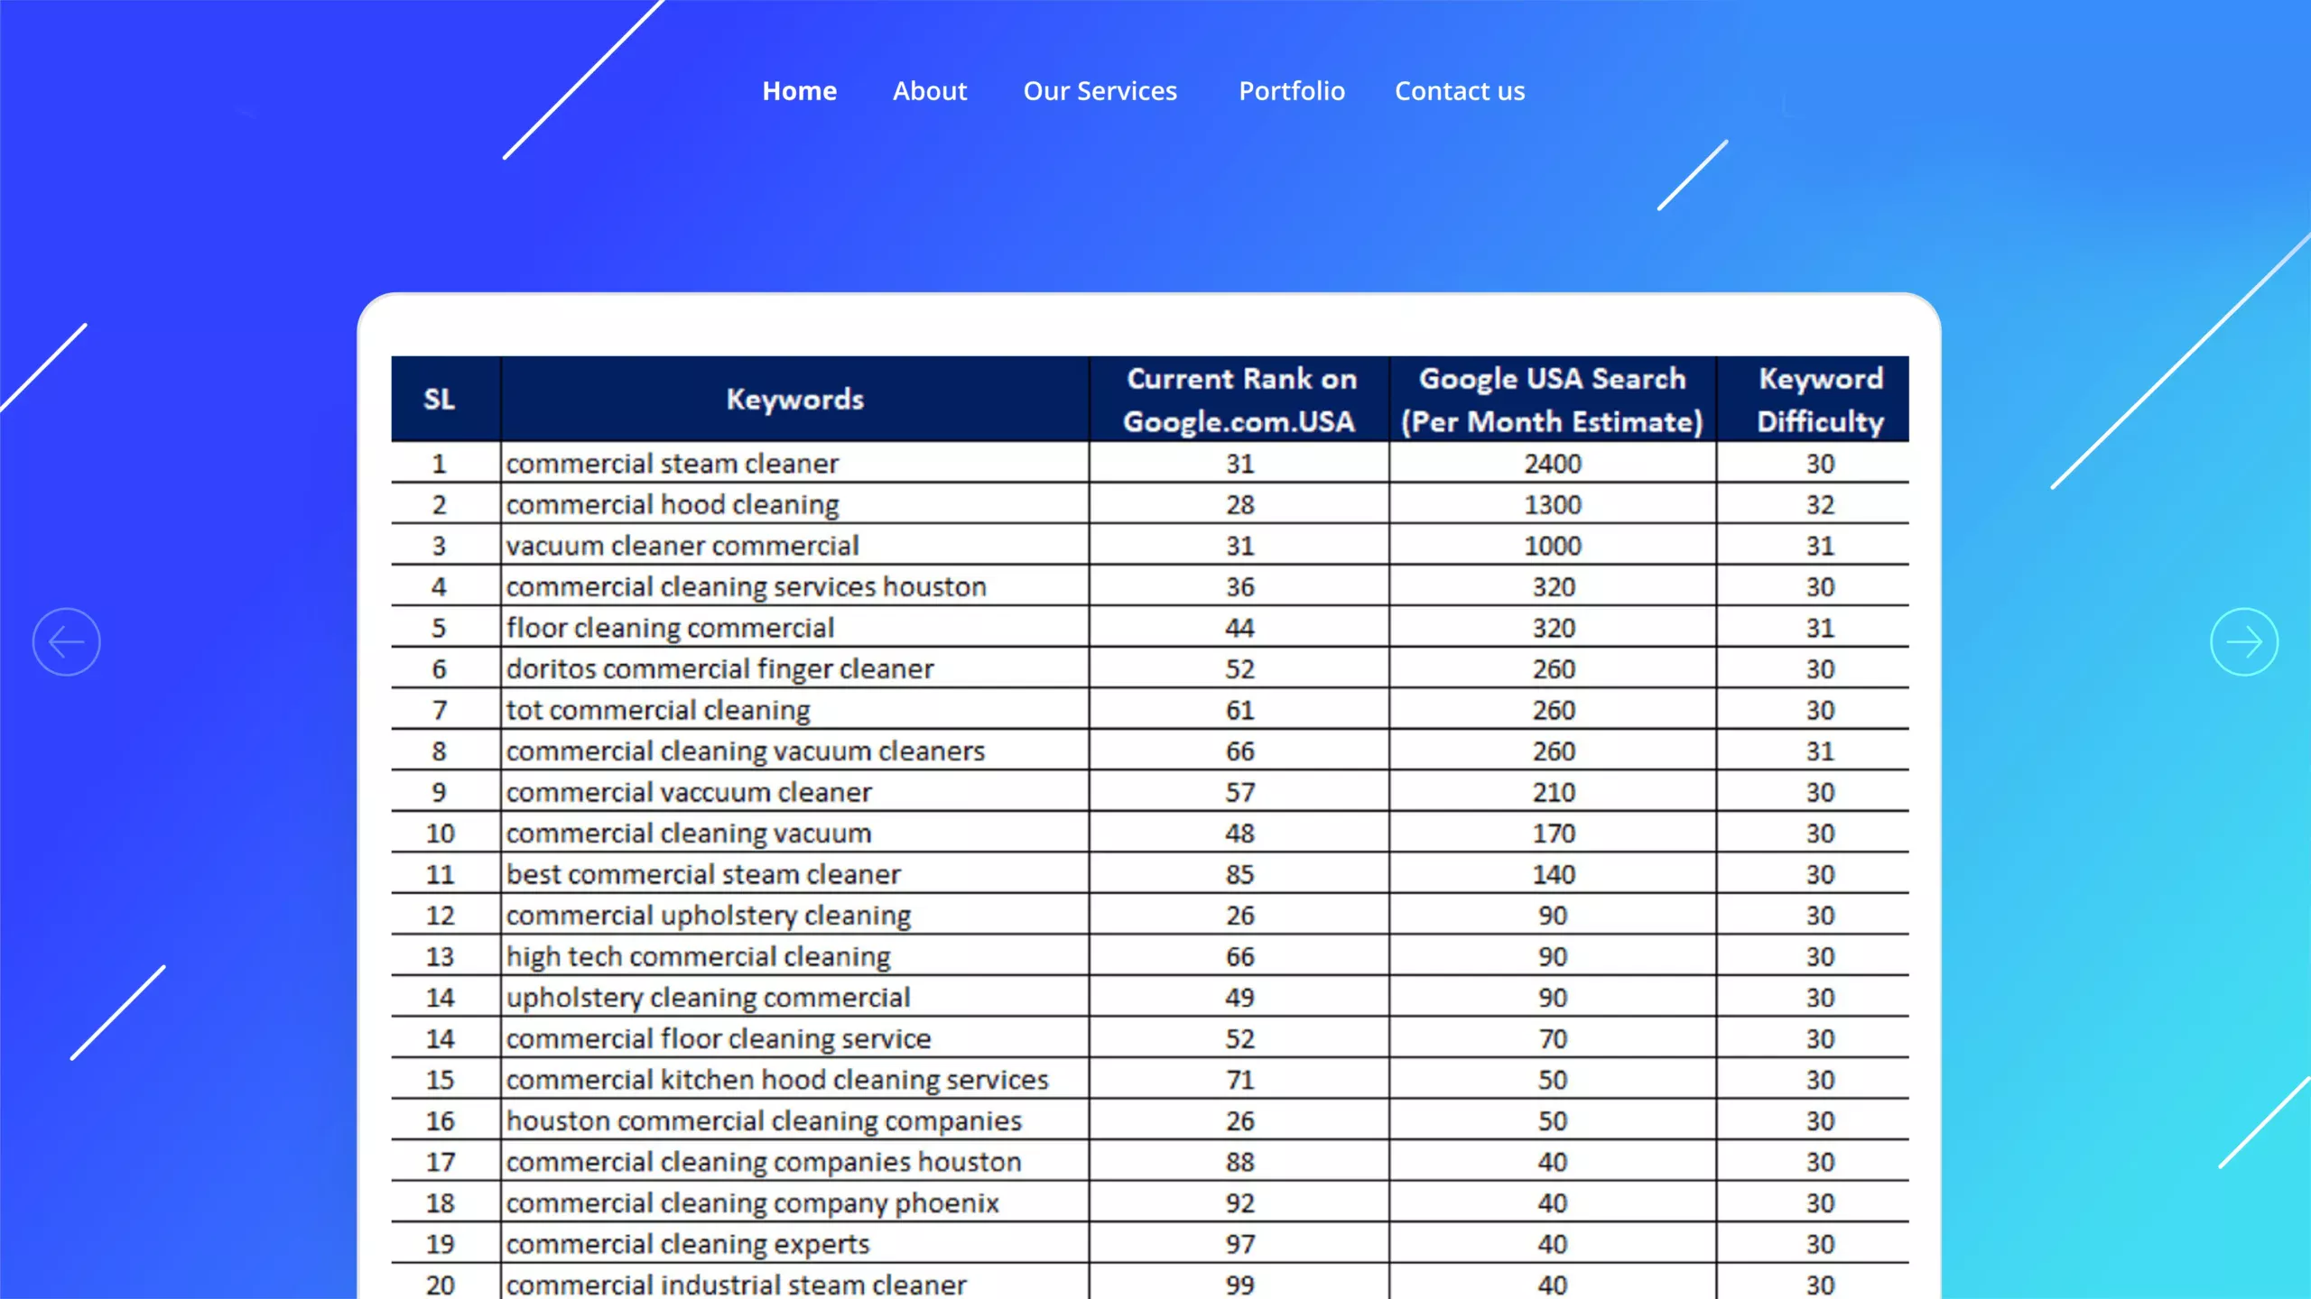Screen dimensions: 2311x1299
Task: Open the Home menu item
Action: click(x=799, y=91)
